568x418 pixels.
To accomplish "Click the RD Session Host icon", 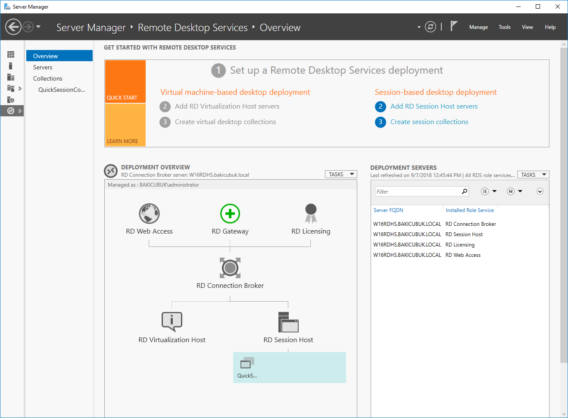I will click(288, 322).
